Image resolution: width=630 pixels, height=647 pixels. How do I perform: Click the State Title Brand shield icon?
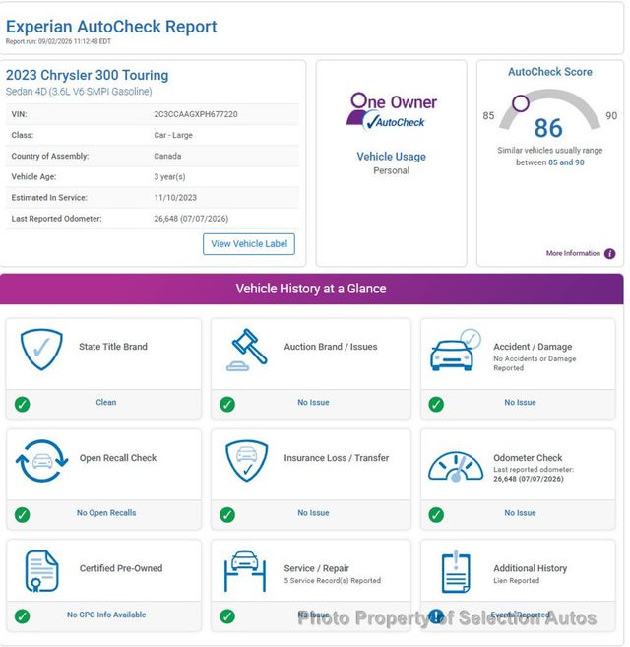[41, 349]
